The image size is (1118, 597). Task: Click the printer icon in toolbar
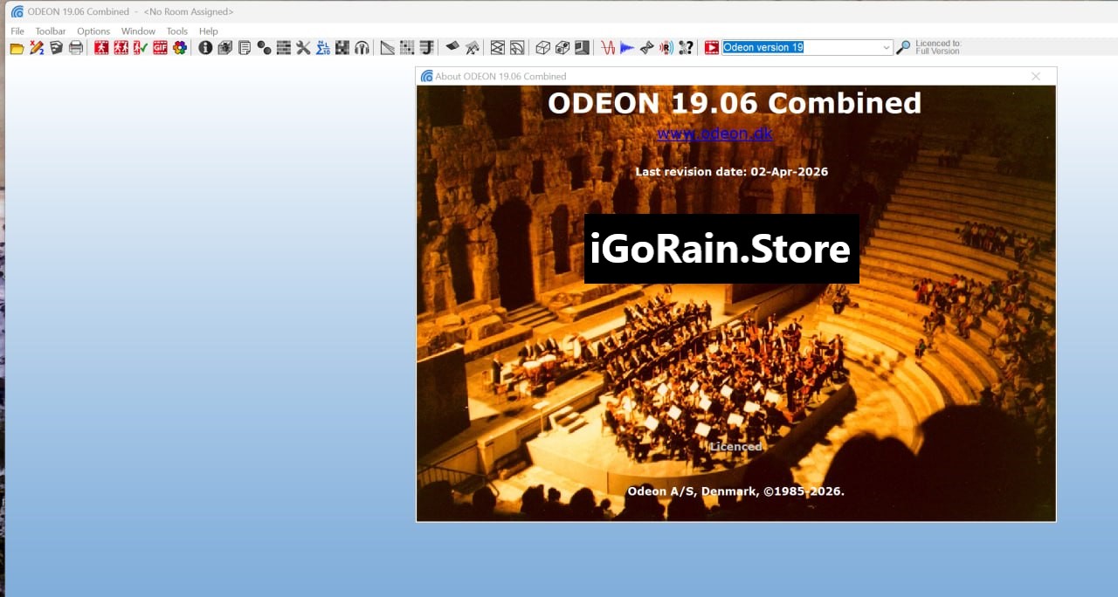[x=76, y=48]
